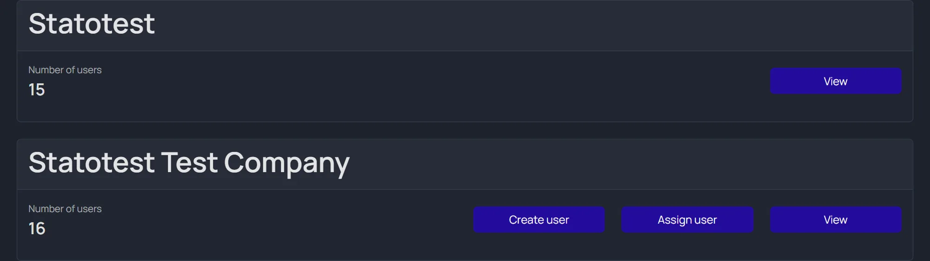Image resolution: width=930 pixels, height=261 pixels.
Task: Click the divider line under Statotest heading
Action: click(x=465, y=51)
